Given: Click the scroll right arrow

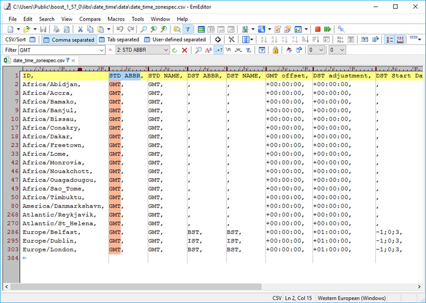Looking at the screenshot, I should 419,286.
